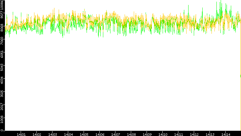241x136 pixels.
Task: Click the 2017 vertical axis label
Action: (2, 106)
